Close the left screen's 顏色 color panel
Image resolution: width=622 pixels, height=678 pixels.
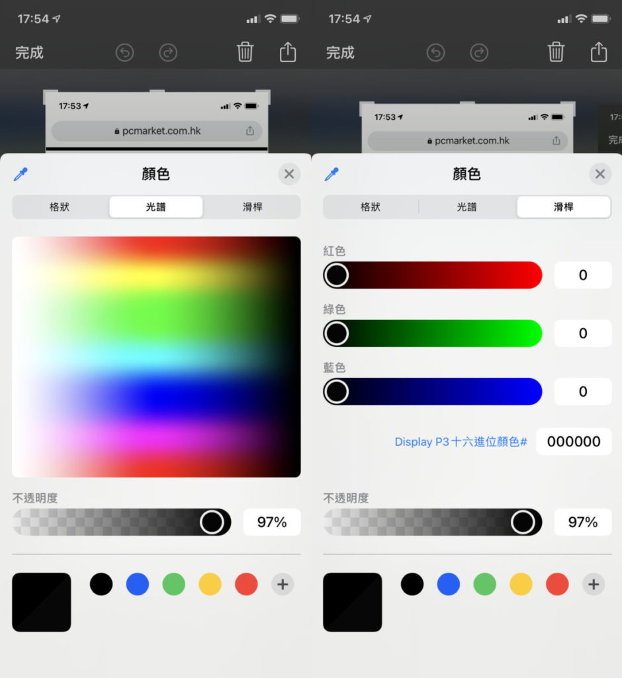(x=289, y=174)
